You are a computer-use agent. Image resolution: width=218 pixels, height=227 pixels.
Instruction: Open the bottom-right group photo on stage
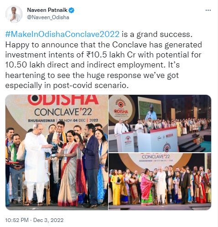click(160, 182)
